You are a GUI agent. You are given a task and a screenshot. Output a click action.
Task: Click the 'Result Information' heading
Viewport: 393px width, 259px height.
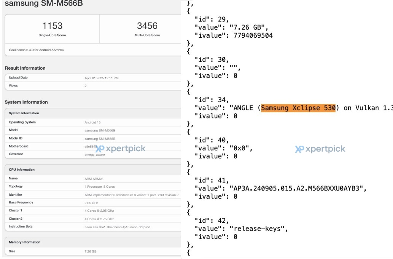coord(25,68)
